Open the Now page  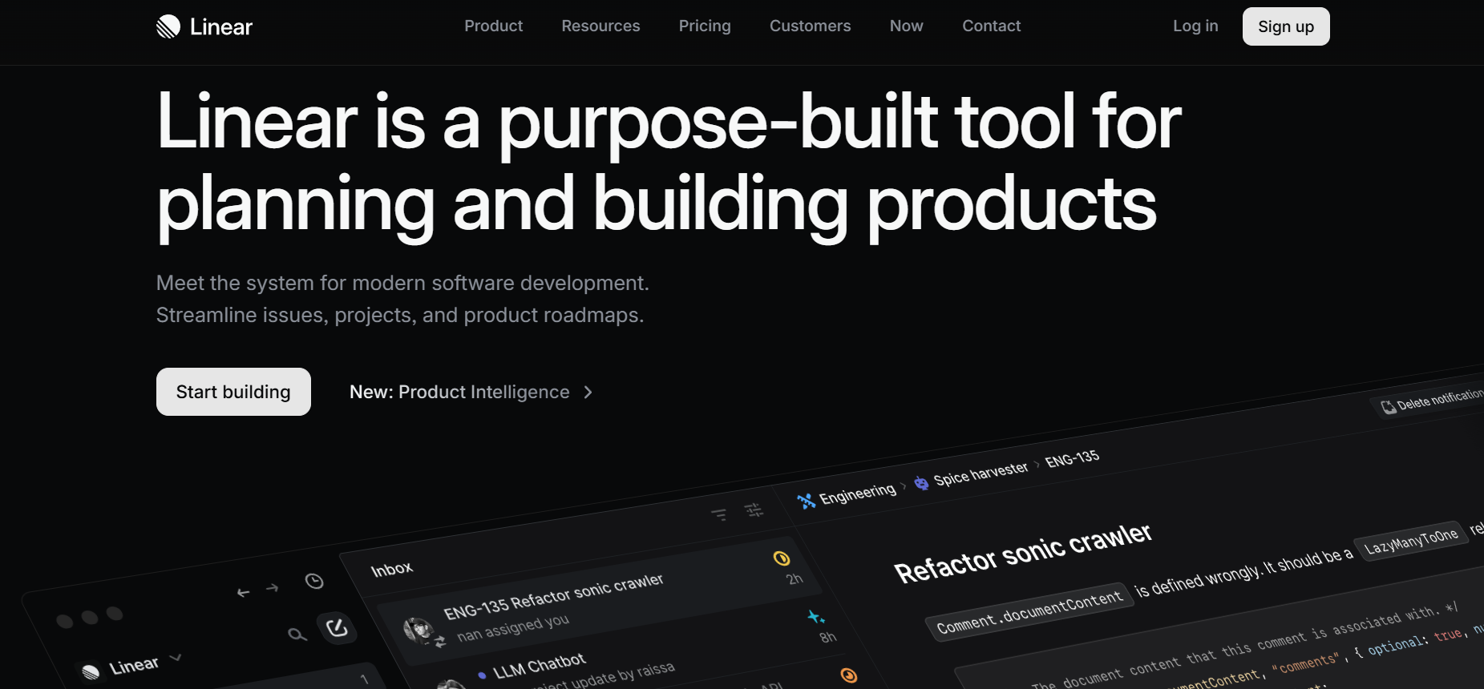(906, 26)
